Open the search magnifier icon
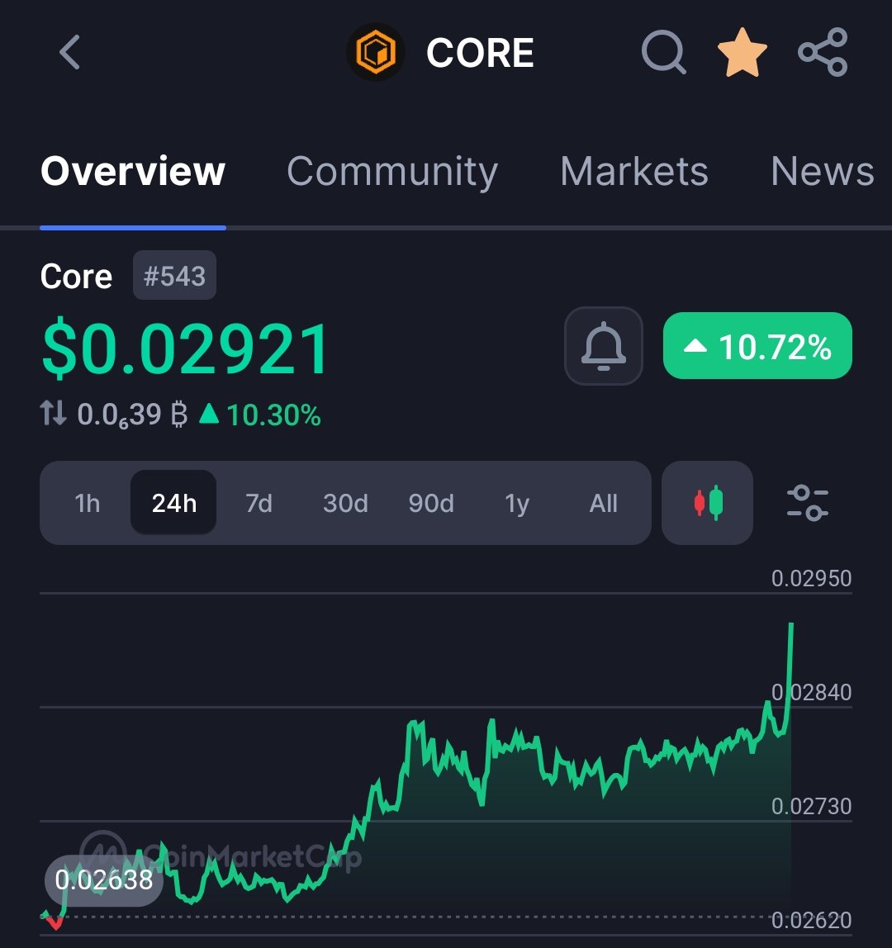The width and height of the screenshot is (892, 948). [x=663, y=52]
